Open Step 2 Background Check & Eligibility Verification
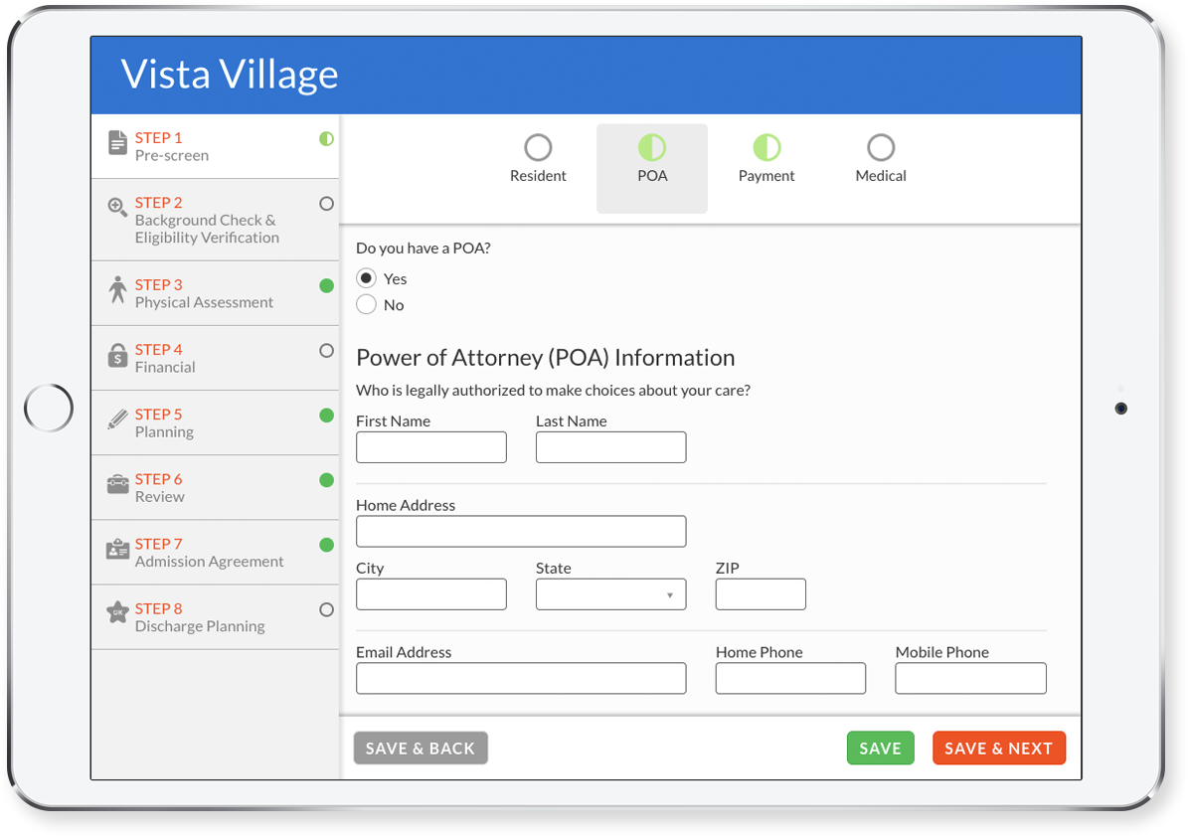 [x=215, y=221]
